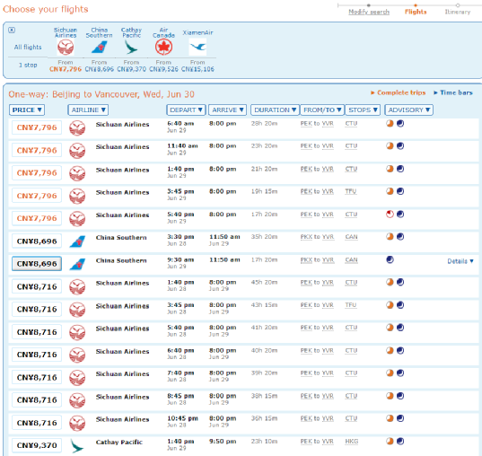
Task: Close the airline matrix with the X icon
Action: click(12, 30)
